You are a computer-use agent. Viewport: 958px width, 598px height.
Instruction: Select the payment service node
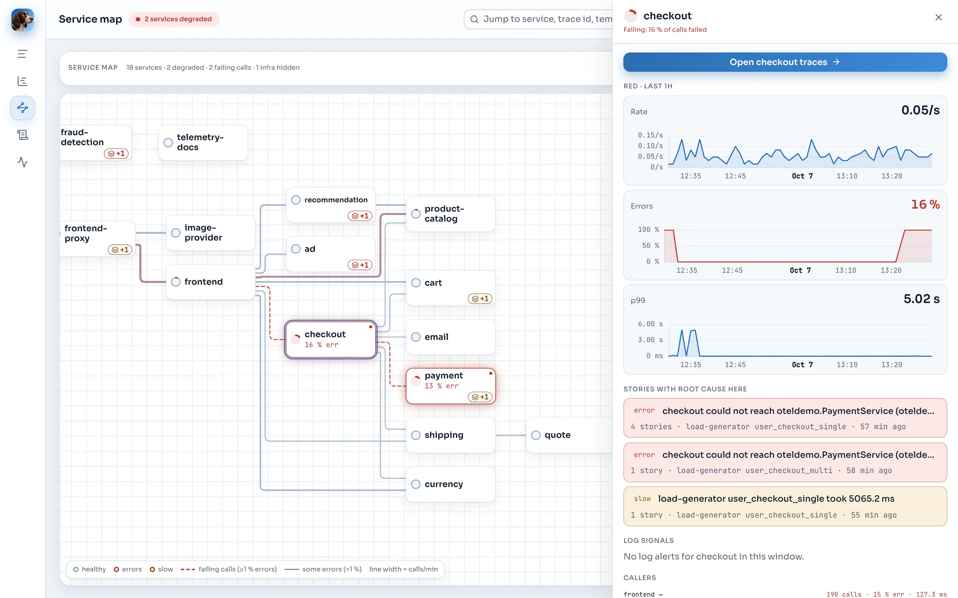tap(450, 386)
